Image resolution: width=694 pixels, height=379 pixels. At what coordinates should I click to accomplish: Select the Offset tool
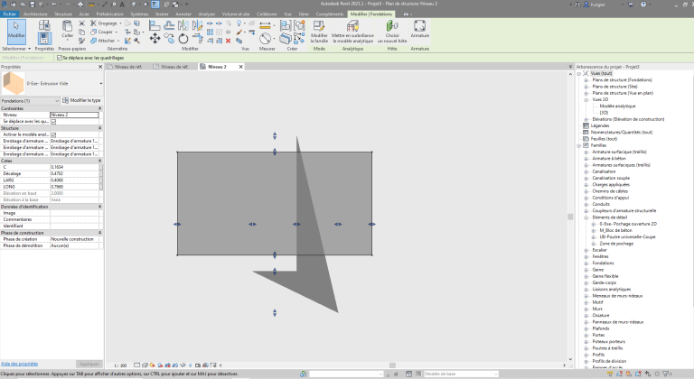[x=169, y=25]
